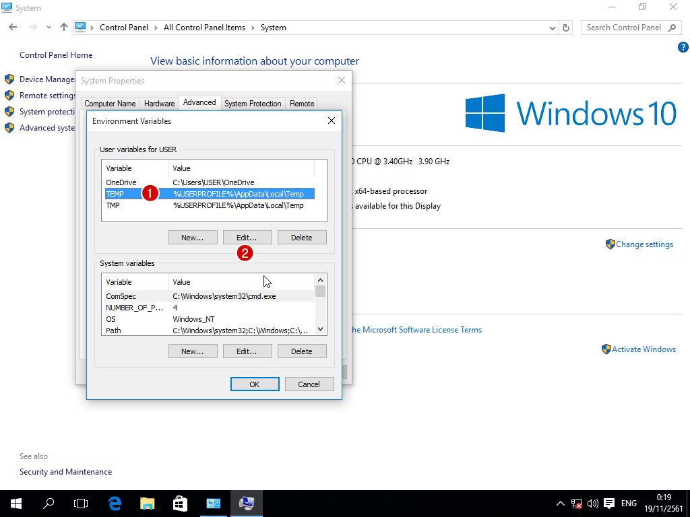Sort user variables by Variable column header
Screen dimensions: 690x517
point(135,168)
